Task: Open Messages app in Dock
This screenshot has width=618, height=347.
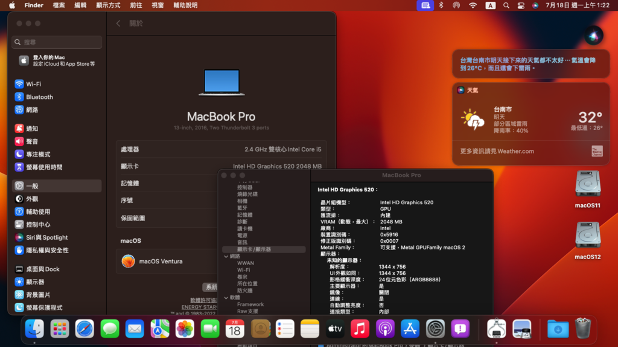Action: [x=110, y=328]
